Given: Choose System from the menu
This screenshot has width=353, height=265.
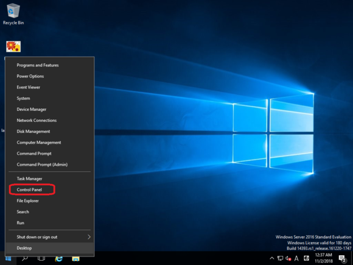Looking at the screenshot, I should (49, 98).
